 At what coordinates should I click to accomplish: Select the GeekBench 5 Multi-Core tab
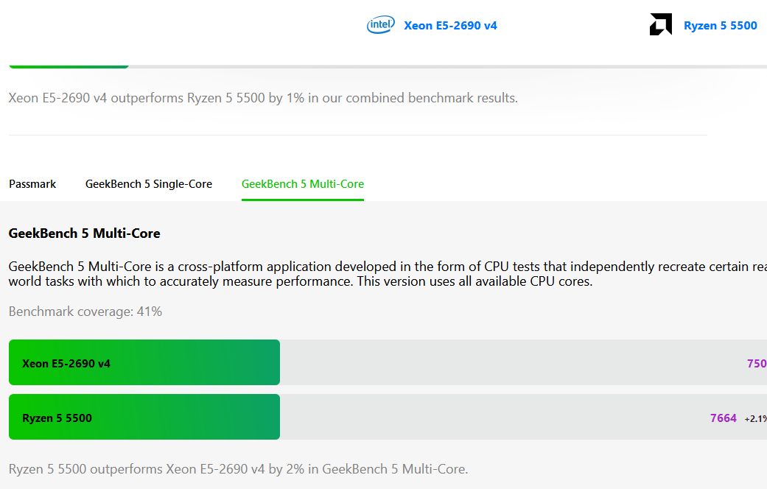coord(303,184)
